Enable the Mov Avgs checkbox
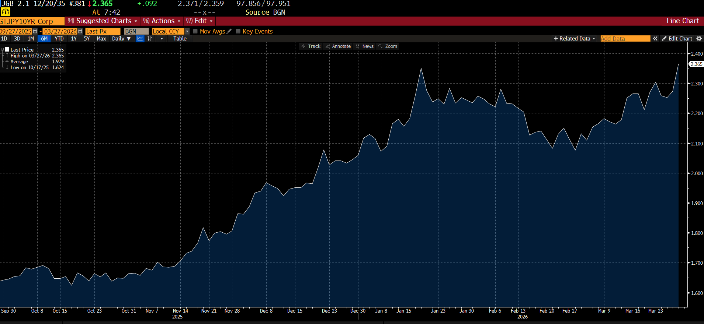 (x=195, y=31)
